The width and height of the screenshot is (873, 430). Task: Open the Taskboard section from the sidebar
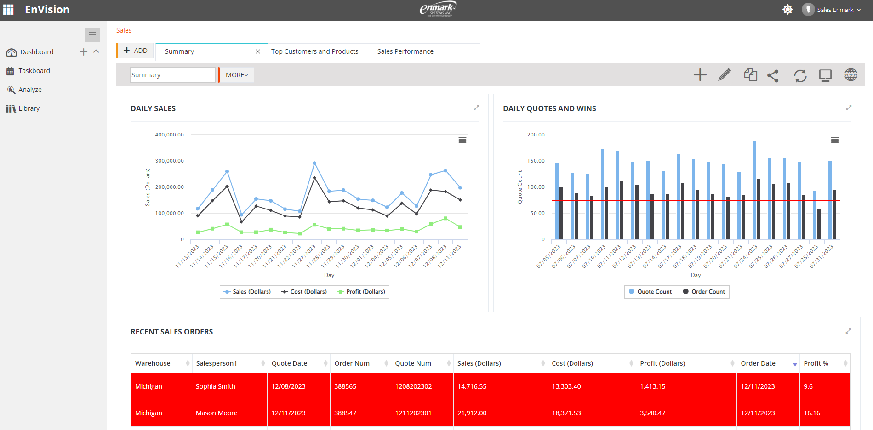[x=34, y=70]
